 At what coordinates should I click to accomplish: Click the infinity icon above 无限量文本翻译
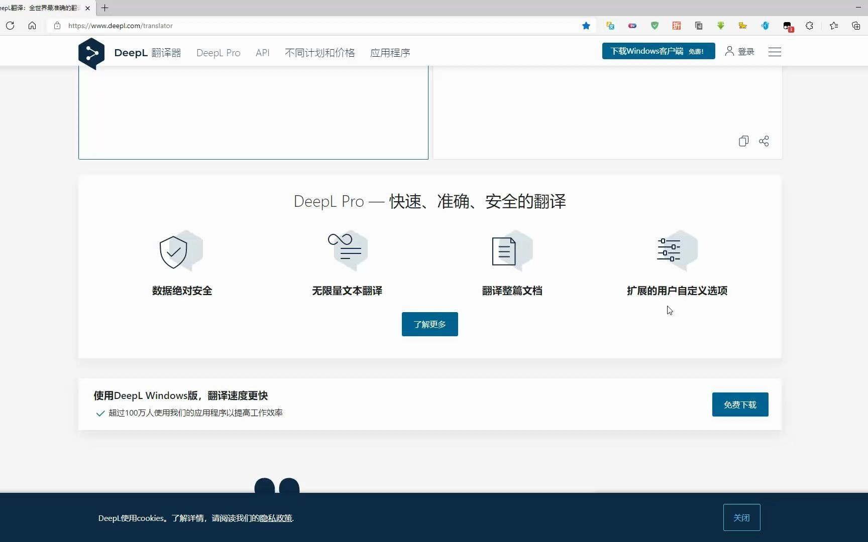pos(347,250)
